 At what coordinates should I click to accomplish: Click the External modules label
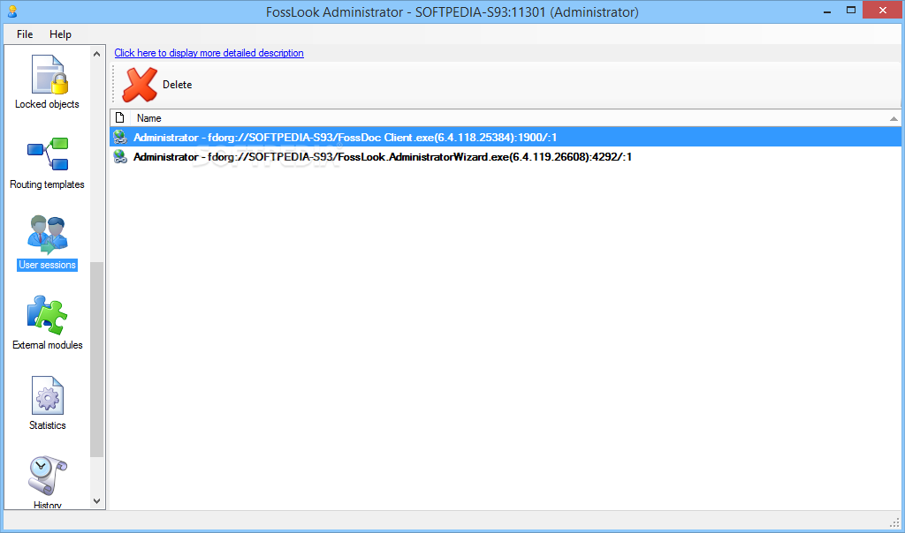tap(48, 345)
